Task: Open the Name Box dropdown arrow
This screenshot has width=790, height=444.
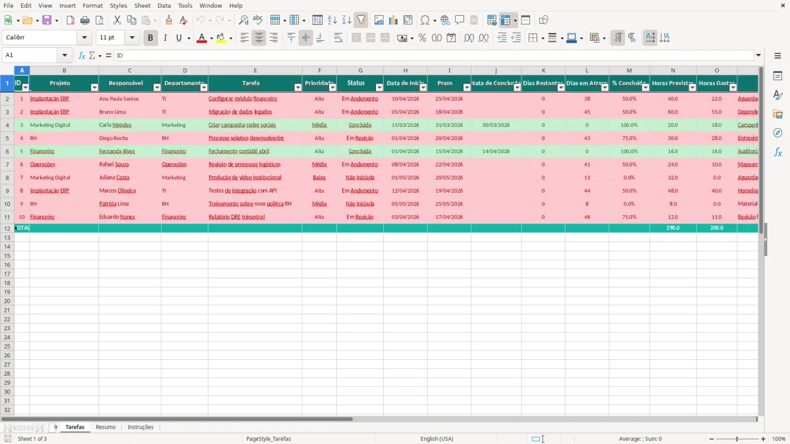Action: (x=65, y=56)
